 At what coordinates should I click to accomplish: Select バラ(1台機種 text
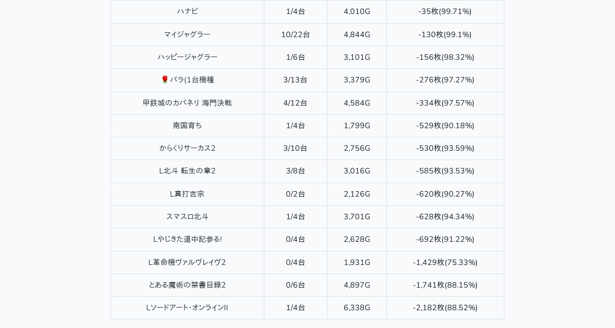pos(192,80)
